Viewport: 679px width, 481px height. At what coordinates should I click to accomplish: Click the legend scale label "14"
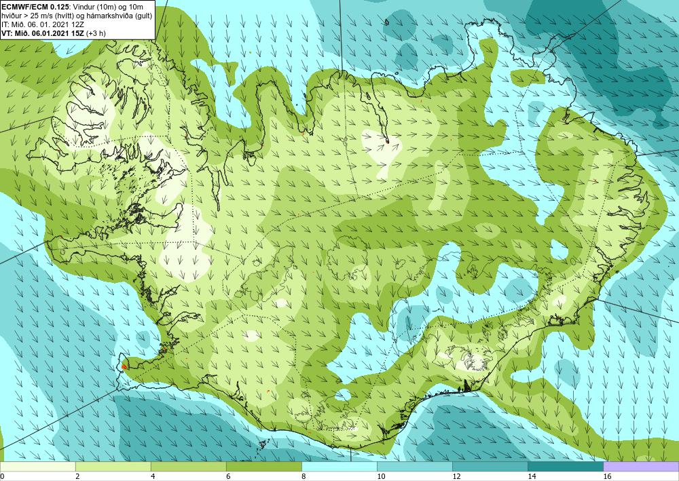point(532,477)
